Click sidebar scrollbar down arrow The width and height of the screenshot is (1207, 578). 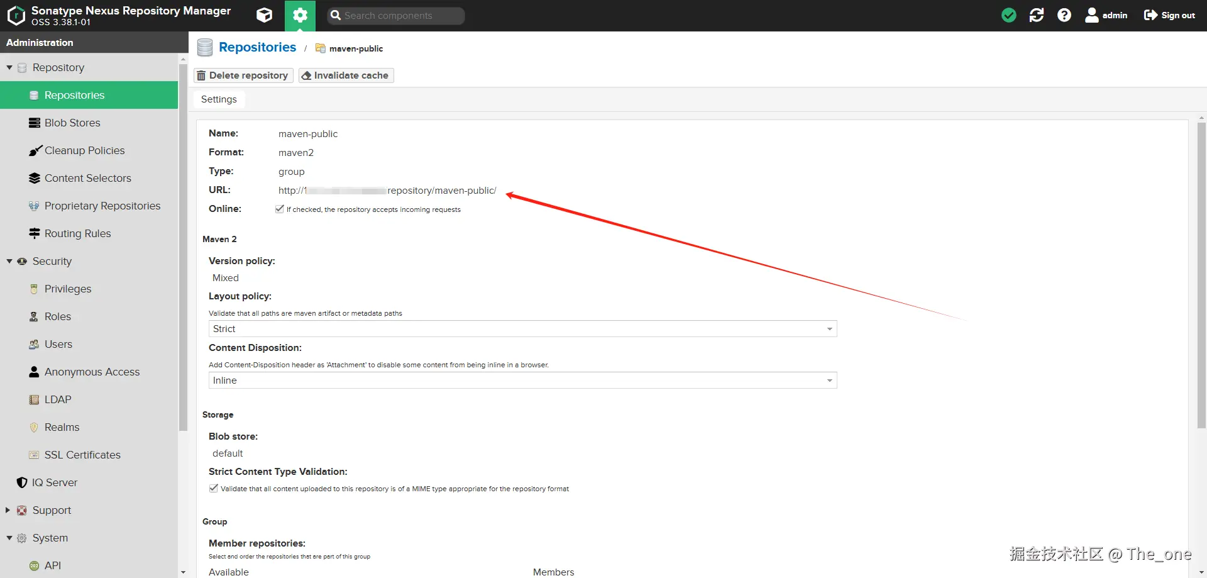point(183,572)
